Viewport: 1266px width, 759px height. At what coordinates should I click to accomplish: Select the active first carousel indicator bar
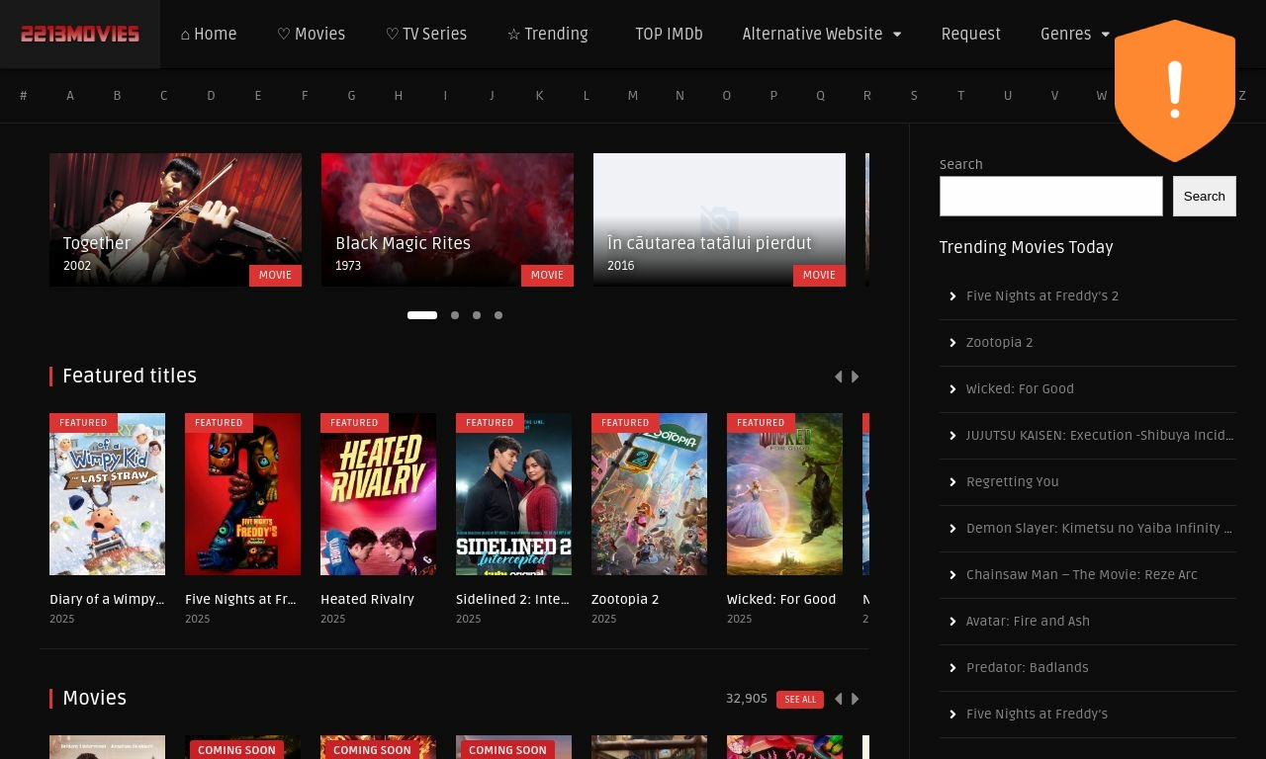click(422, 315)
